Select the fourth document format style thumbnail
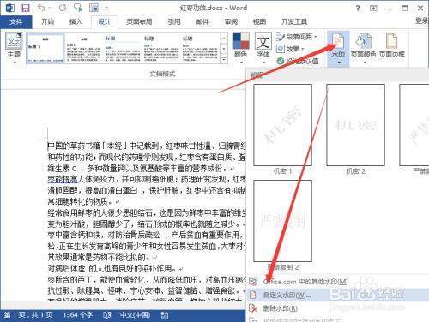Image resolution: width=429 pixels, height=322 pixels. (x=161, y=48)
